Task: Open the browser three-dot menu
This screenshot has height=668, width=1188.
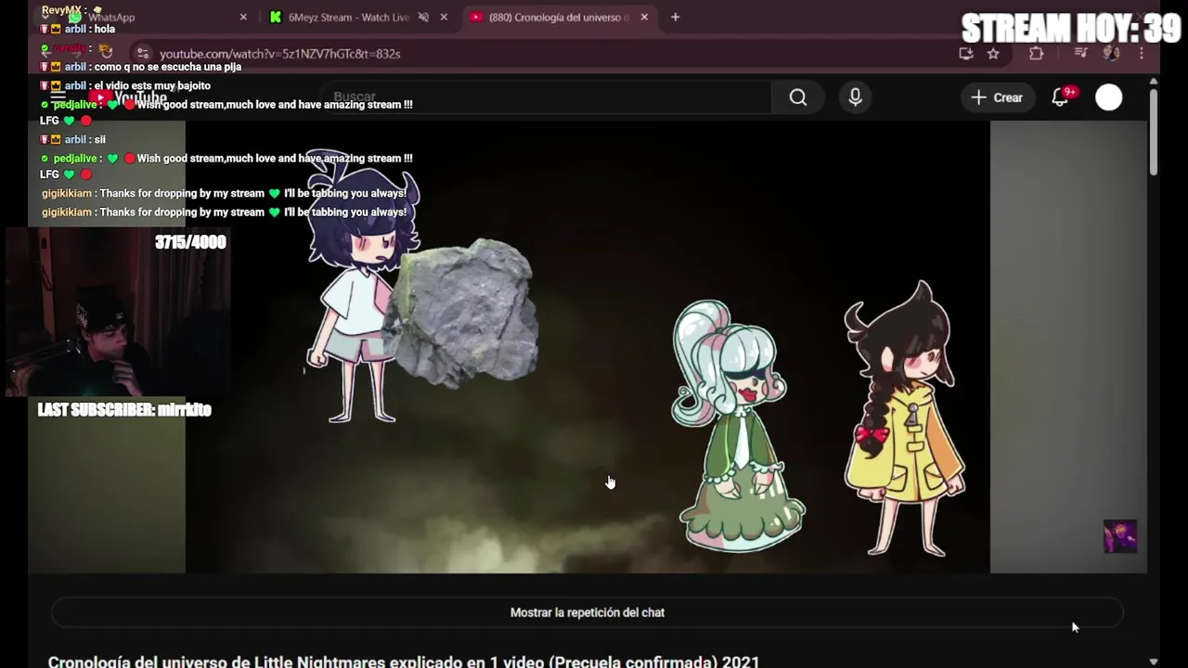Action: [x=1142, y=53]
